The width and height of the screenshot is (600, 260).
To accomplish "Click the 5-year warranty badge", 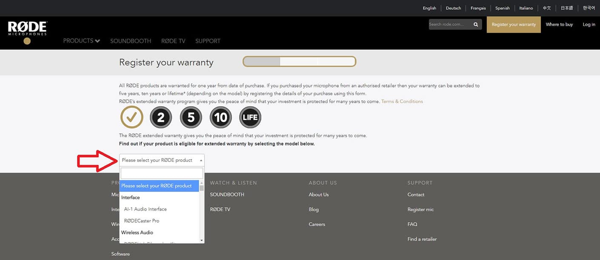I will pyautogui.click(x=191, y=117).
